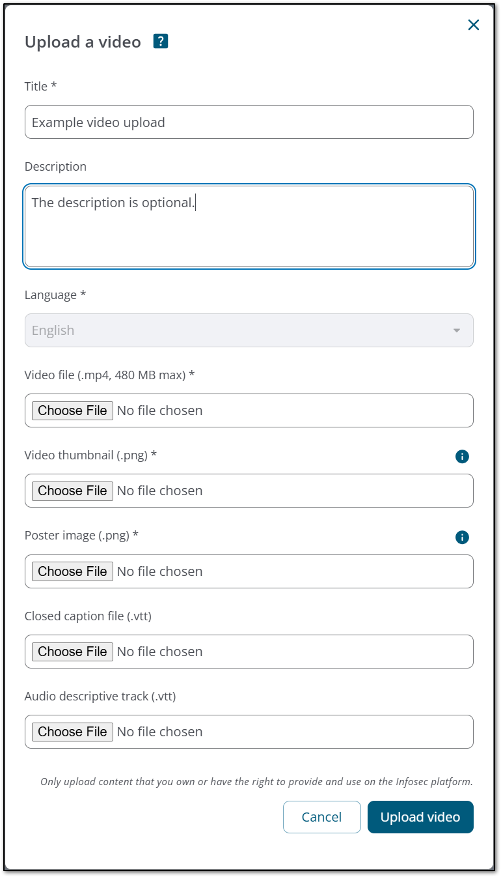Click the Cancel button
The image size is (501, 877).
321,816
